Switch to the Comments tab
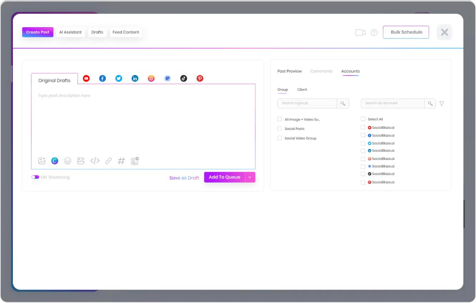Viewport: 476px width, 303px height. (321, 71)
